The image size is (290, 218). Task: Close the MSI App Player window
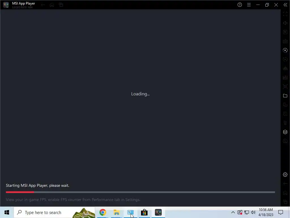pyautogui.click(x=276, y=5)
